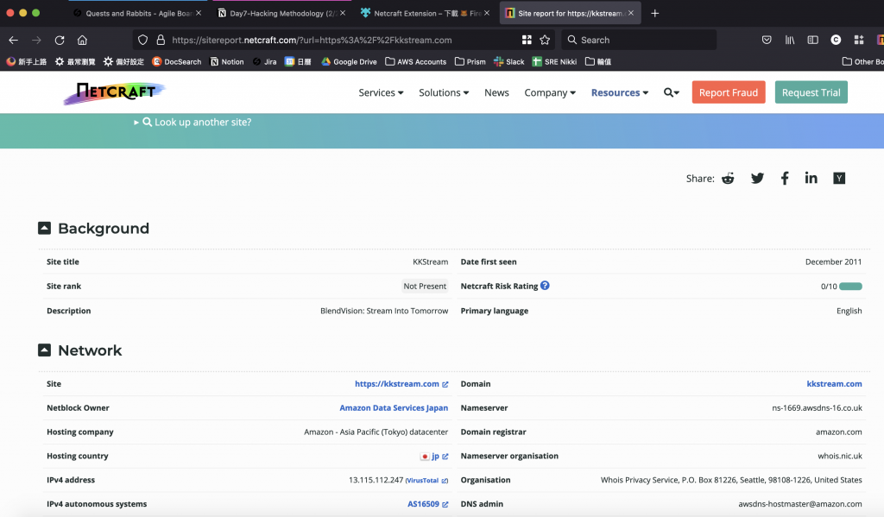This screenshot has width=884, height=517.
Task: Go to browser home page icon
Action: coord(82,40)
